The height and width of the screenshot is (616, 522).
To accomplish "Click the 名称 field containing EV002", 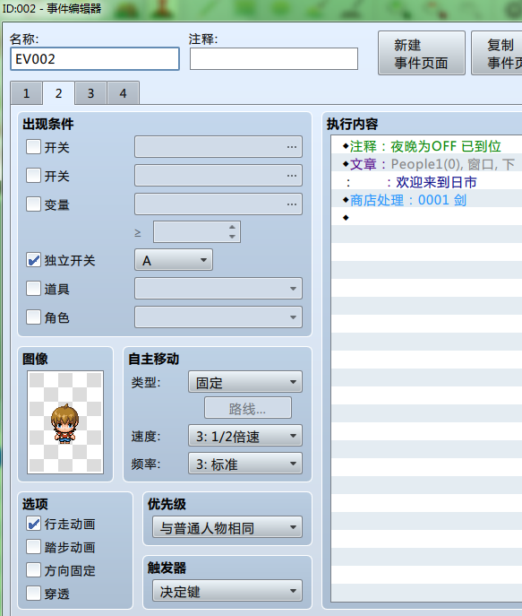I will pyautogui.click(x=95, y=59).
